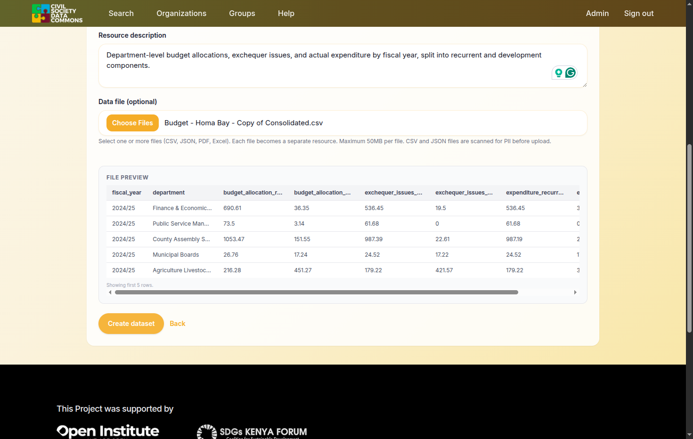Select the Finance & Economic... department cell
Screen dimensions: 693x439
pyautogui.click(x=182, y=208)
